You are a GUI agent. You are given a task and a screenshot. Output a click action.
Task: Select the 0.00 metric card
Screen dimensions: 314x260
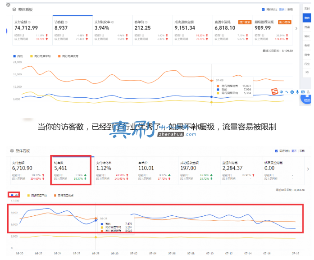pyautogui.click(x=283, y=170)
